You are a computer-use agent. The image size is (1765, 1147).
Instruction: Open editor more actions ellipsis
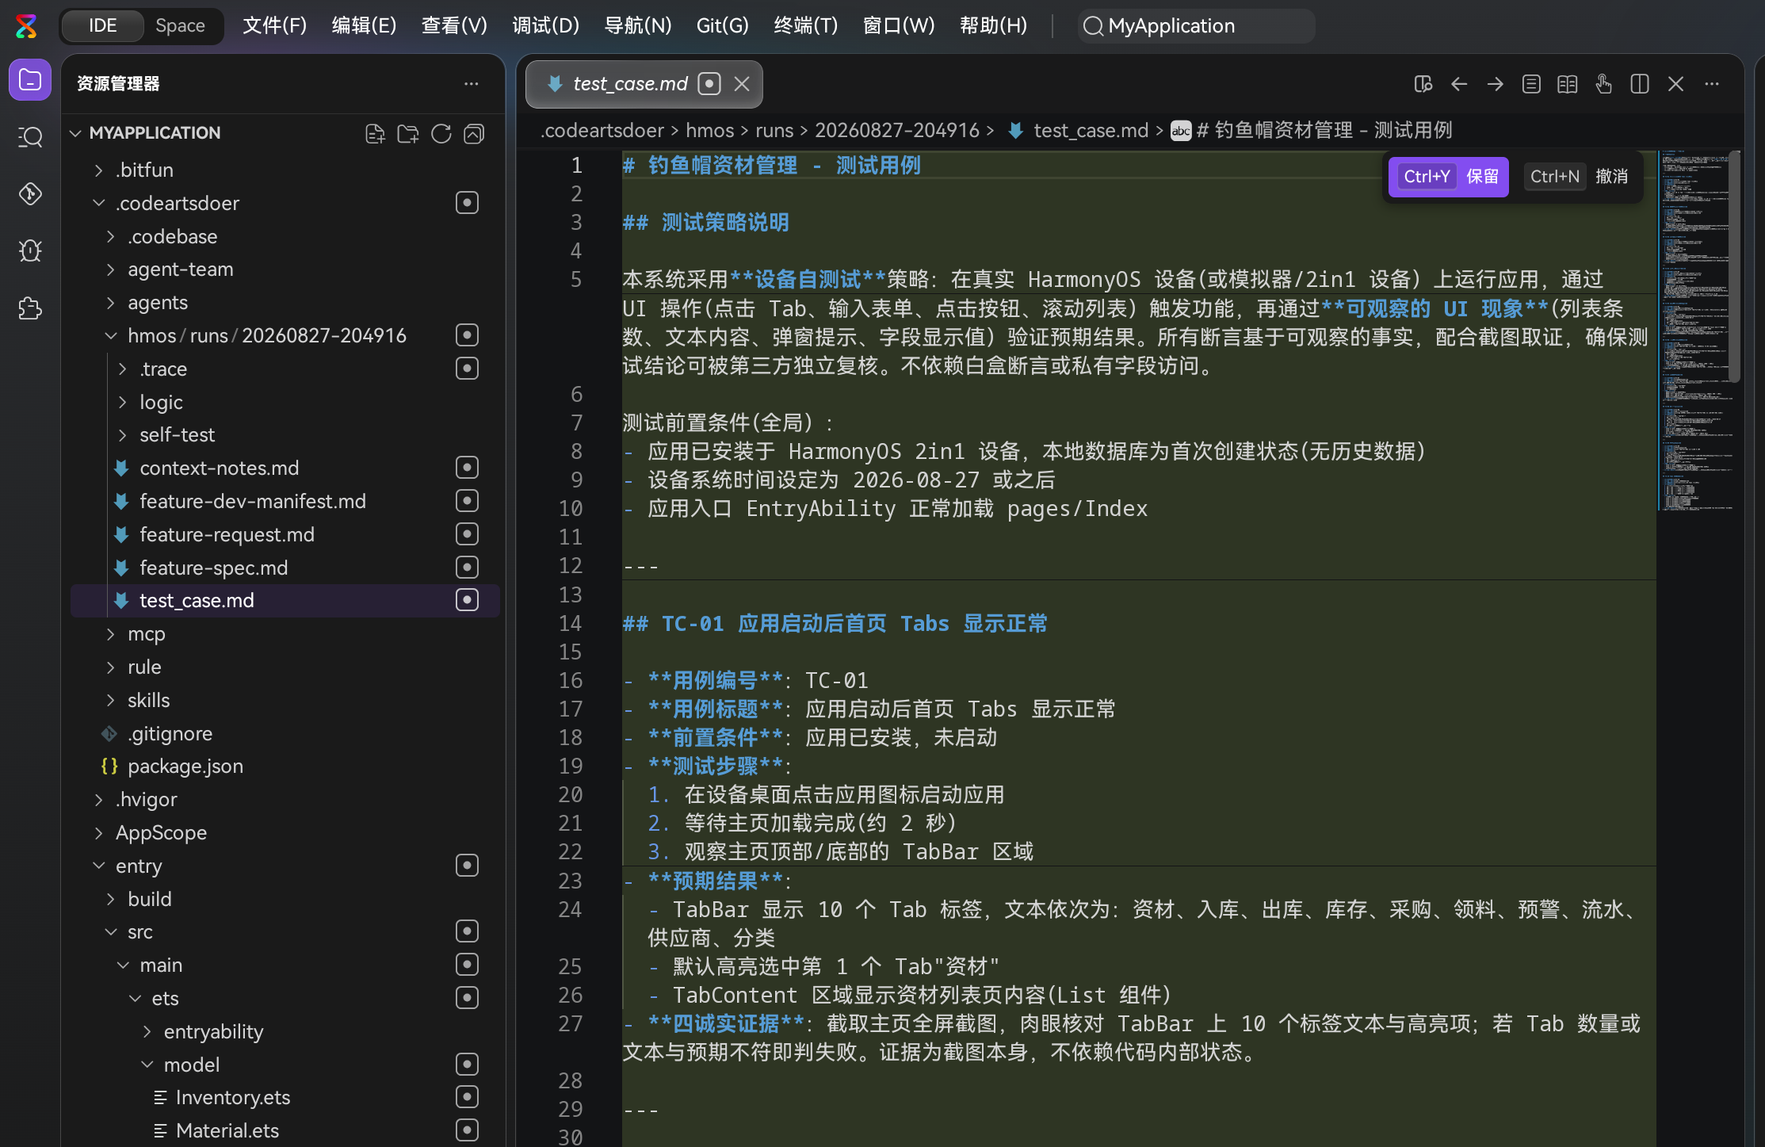(1712, 84)
